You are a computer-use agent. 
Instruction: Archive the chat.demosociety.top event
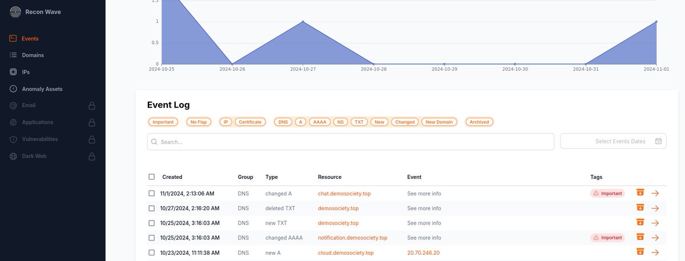tap(640, 193)
